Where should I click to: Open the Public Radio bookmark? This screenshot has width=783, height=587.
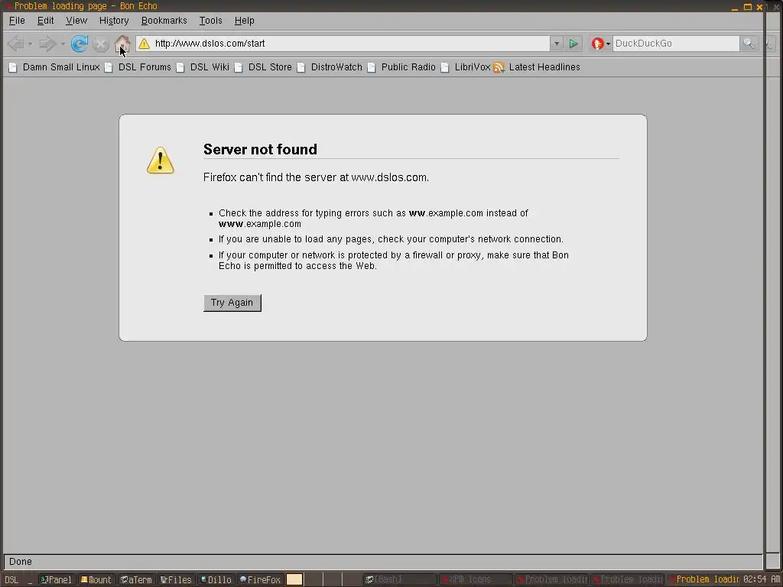tap(401, 67)
